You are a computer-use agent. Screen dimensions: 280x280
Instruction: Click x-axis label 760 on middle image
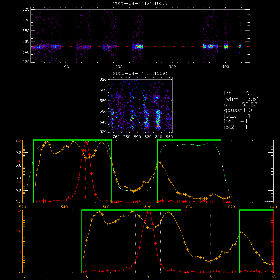(116, 137)
